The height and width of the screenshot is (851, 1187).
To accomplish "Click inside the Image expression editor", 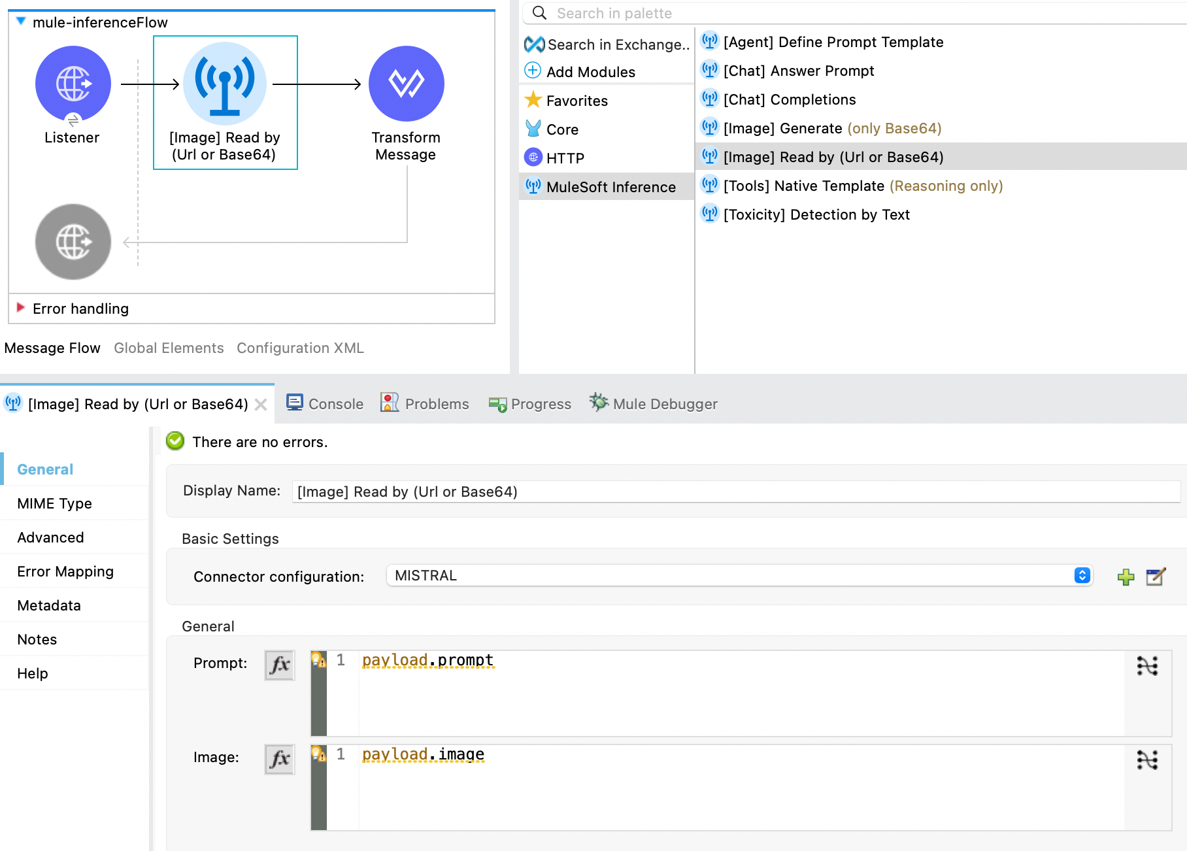I will (741, 787).
